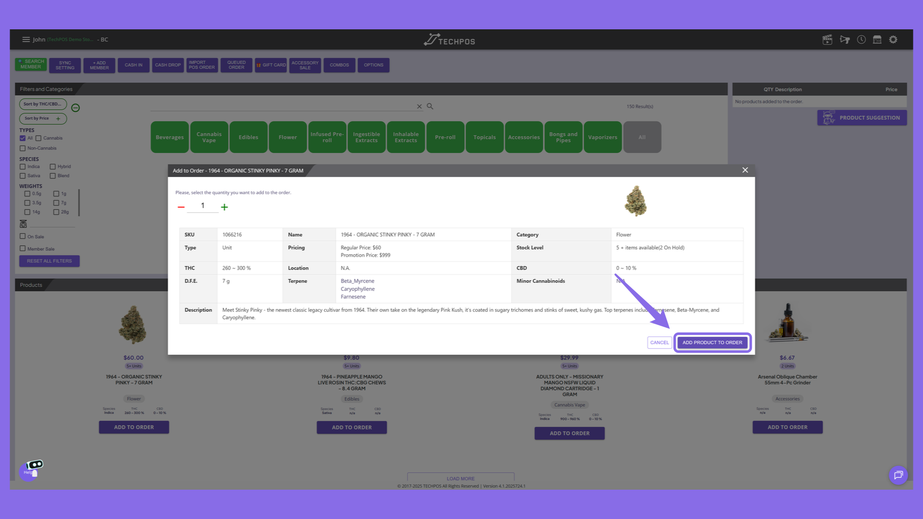Select the Bongs and Pipes category
This screenshot has width=923, height=519.
coord(563,137)
